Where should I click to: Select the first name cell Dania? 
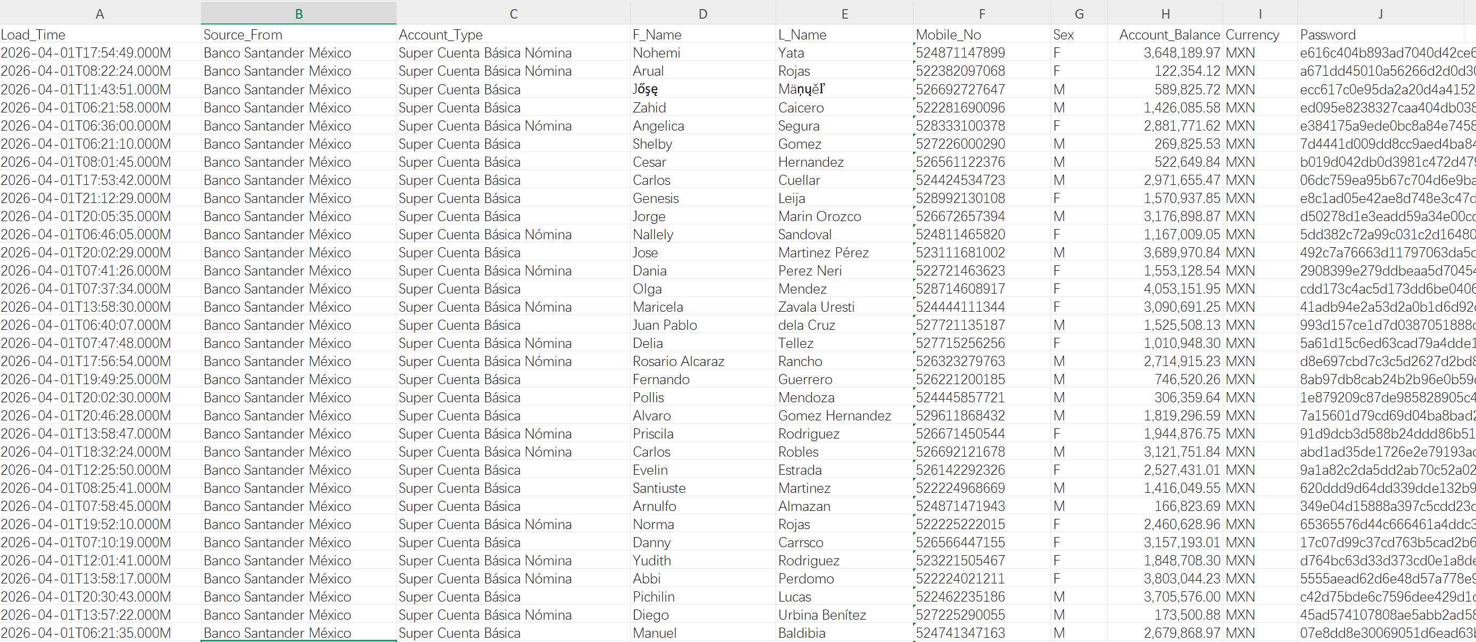point(703,270)
